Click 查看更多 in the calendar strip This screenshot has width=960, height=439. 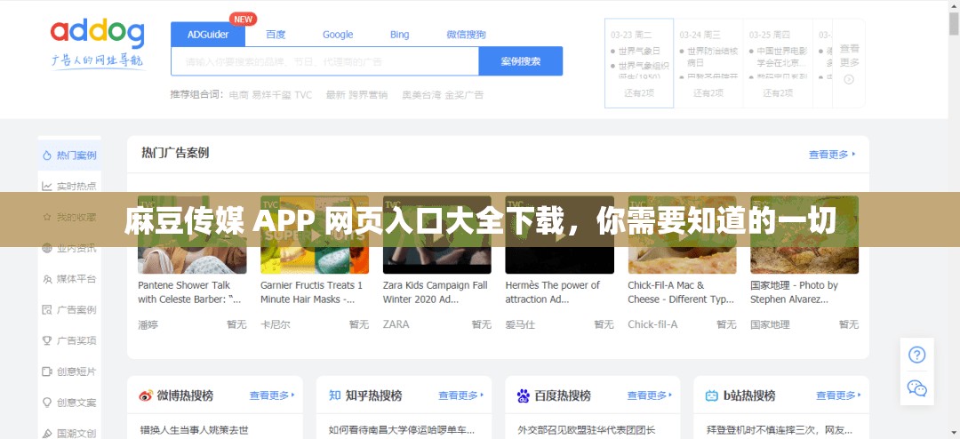pyautogui.click(x=849, y=55)
